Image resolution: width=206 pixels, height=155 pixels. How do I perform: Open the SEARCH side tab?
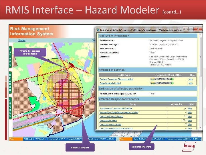(x=10, y=83)
